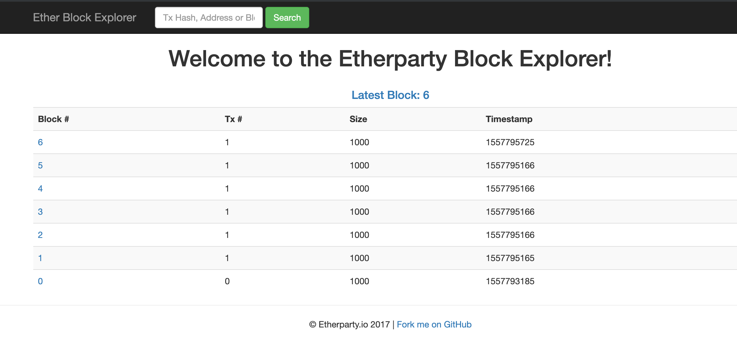The width and height of the screenshot is (737, 350).
Task: Open block 5 details
Action: coord(40,165)
